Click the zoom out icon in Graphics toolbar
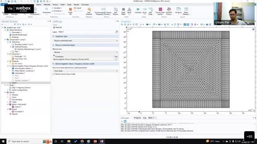Image resolution: width=257 pixels, height=144 pixels. click(x=125, y=24)
